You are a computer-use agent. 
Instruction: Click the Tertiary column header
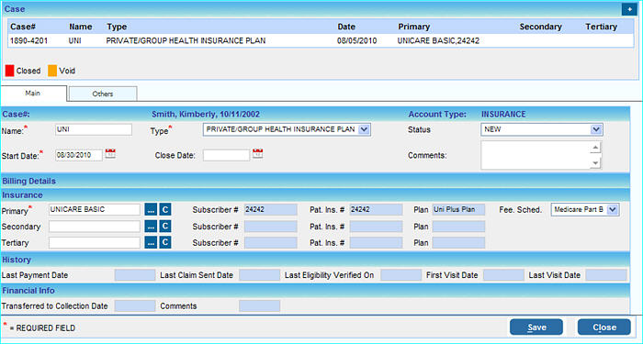click(601, 27)
